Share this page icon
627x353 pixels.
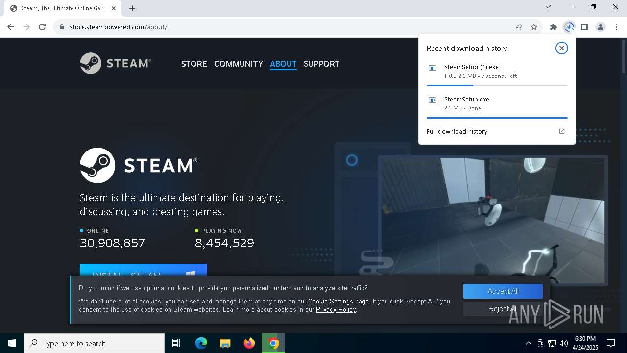point(518,27)
